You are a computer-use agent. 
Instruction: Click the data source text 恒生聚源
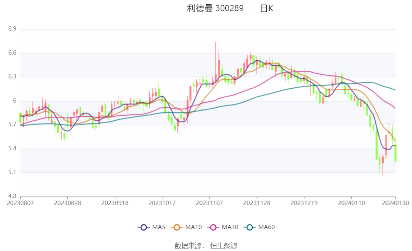point(224,246)
